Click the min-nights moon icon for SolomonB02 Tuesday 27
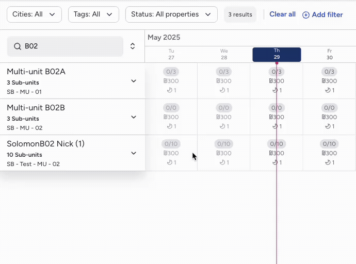The height and width of the screenshot is (264, 356). 169,162
